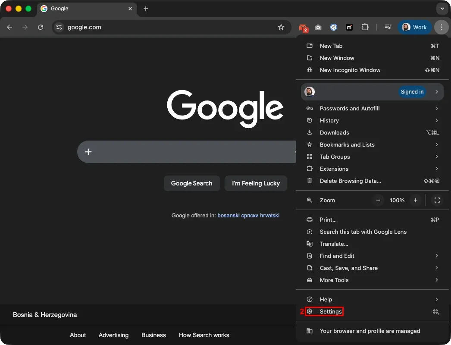Open the black 'm' extension icon

point(349,27)
